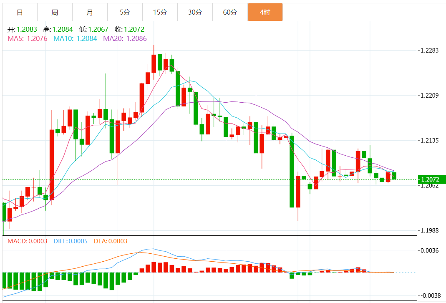The height and width of the screenshot is (303, 446).
Task: Click the green current price tag 1.2072
Action: click(x=431, y=179)
